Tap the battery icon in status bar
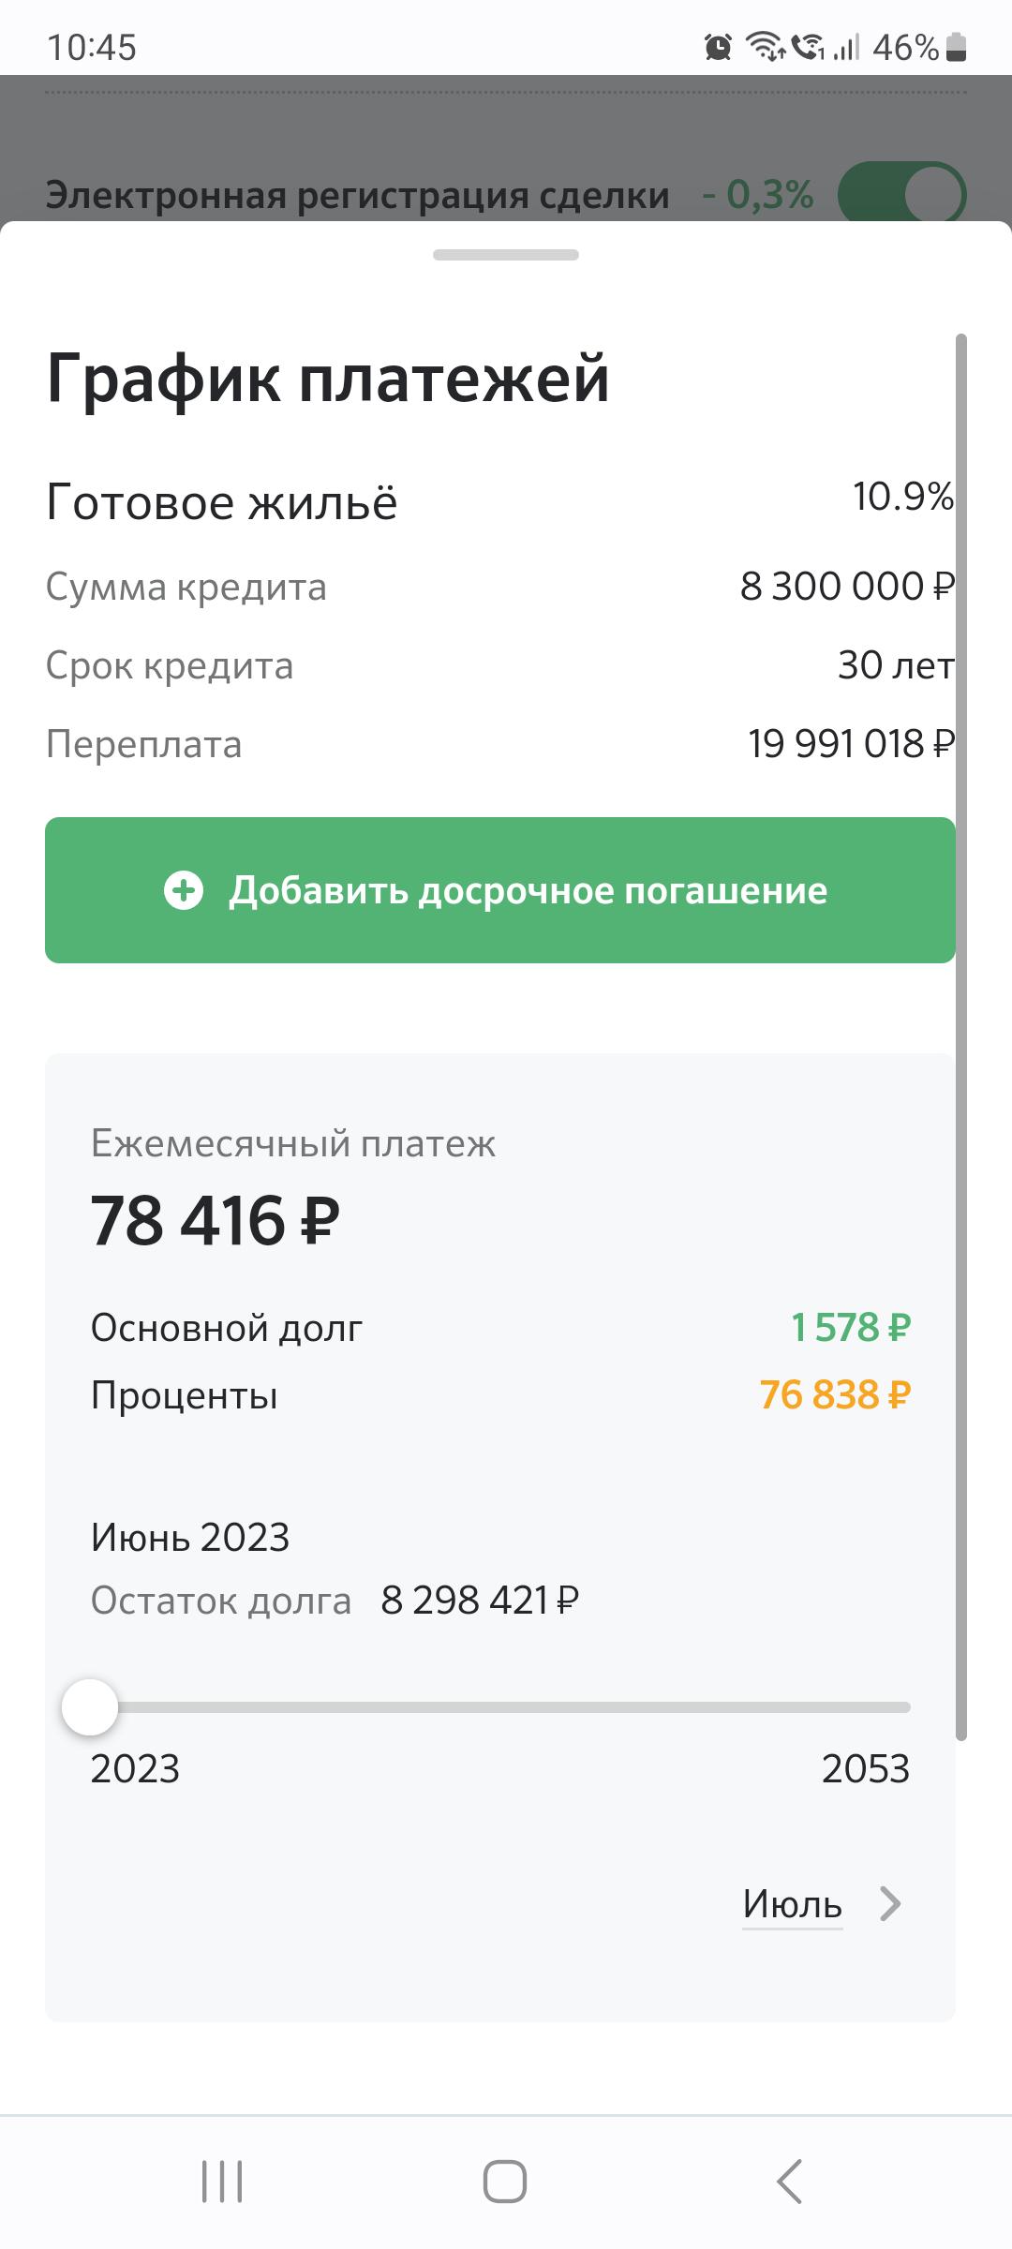Viewport: 1012px width, 2249px height. (x=956, y=47)
